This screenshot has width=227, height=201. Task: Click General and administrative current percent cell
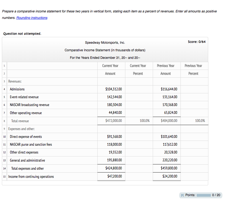(x=139, y=160)
